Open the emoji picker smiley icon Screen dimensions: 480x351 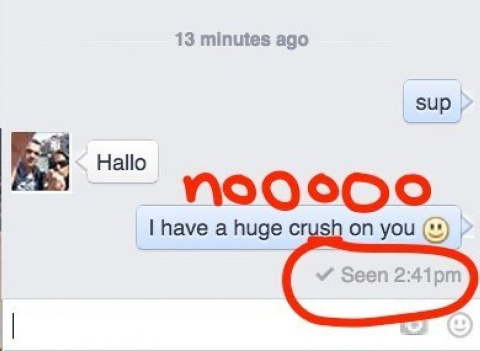coord(459,325)
